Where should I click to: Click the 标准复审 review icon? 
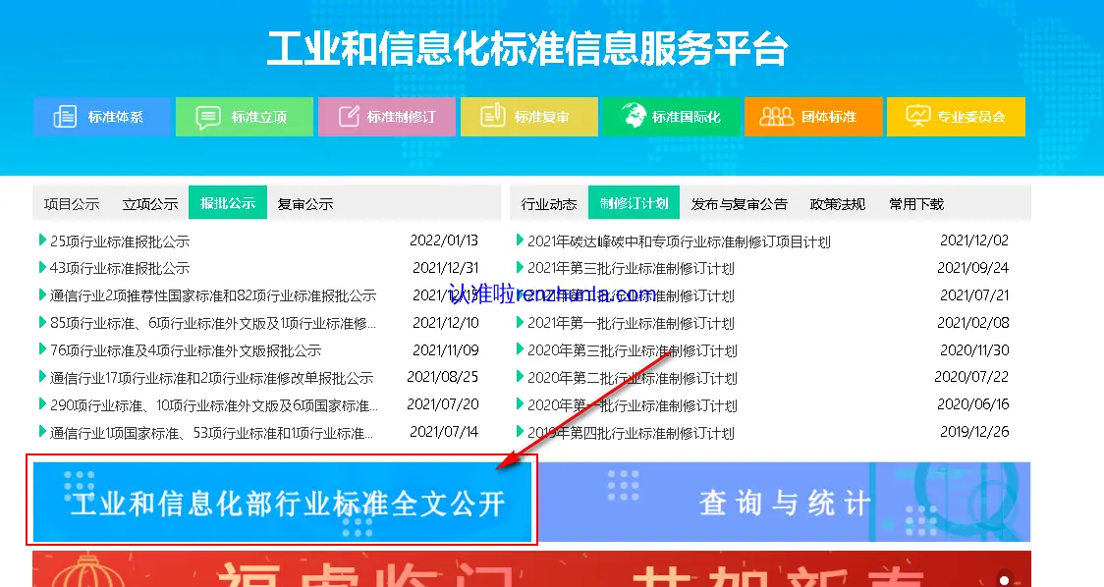click(x=493, y=116)
